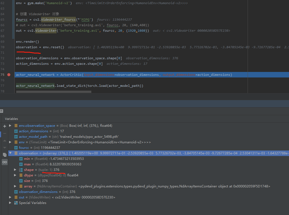Click the move watch up arrow

tap(5, 141)
